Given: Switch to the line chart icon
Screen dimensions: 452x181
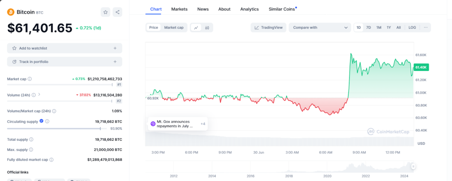Looking at the screenshot, I should click(196, 27).
